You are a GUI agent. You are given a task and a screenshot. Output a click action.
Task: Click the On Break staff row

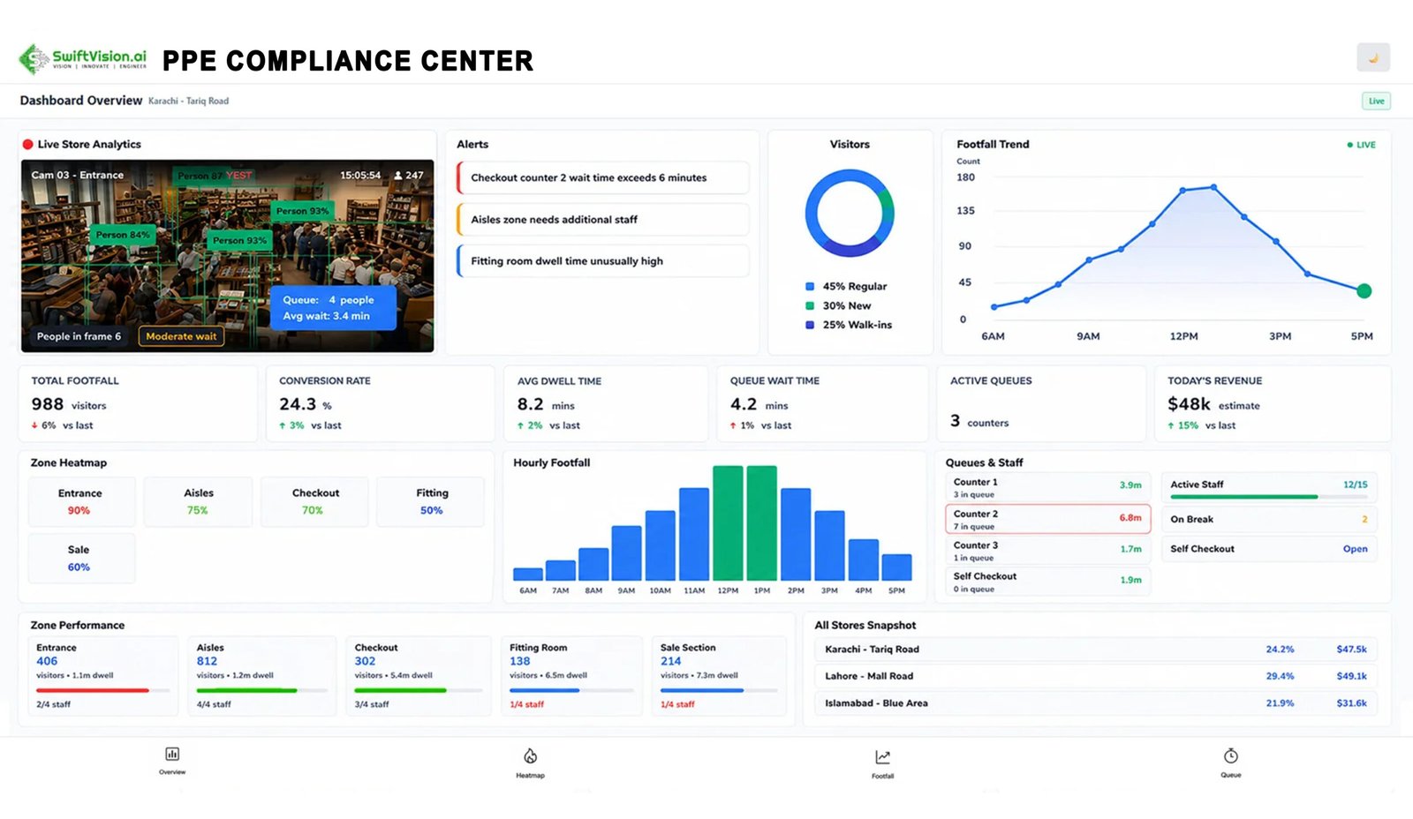click(x=1268, y=519)
